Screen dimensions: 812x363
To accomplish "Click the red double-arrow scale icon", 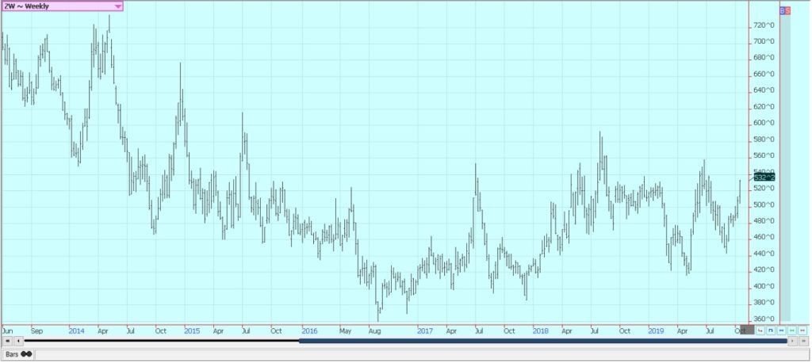I will [x=802, y=331].
